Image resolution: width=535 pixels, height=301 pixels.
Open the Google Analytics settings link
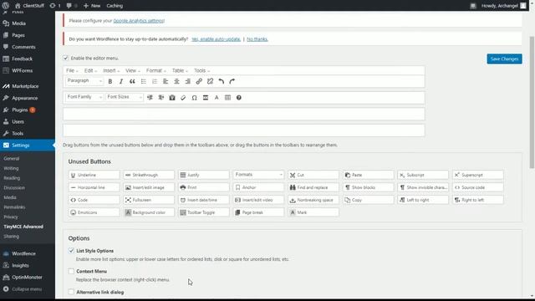pos(139,21)
